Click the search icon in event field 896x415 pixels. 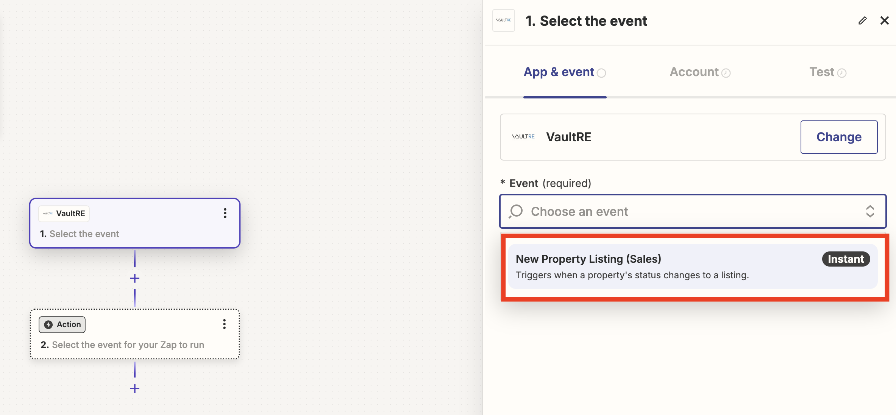(x=516, y=211)
